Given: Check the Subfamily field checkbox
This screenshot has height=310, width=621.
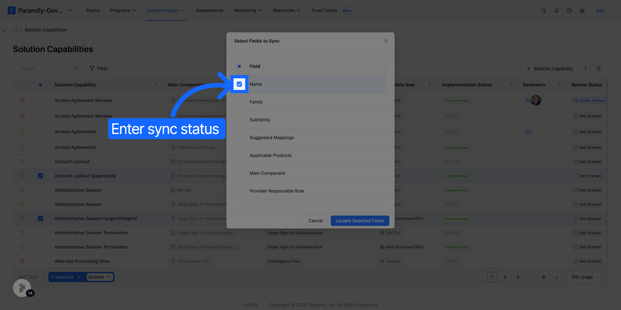Looking at the screenshot, I should click(239, 120).
